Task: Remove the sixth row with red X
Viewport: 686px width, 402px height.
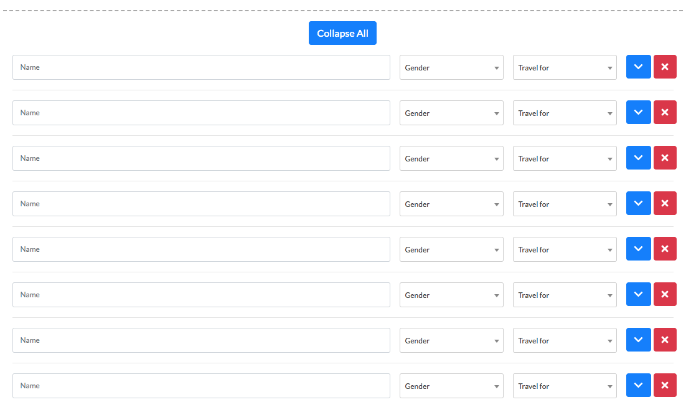Action: (665, 295)
